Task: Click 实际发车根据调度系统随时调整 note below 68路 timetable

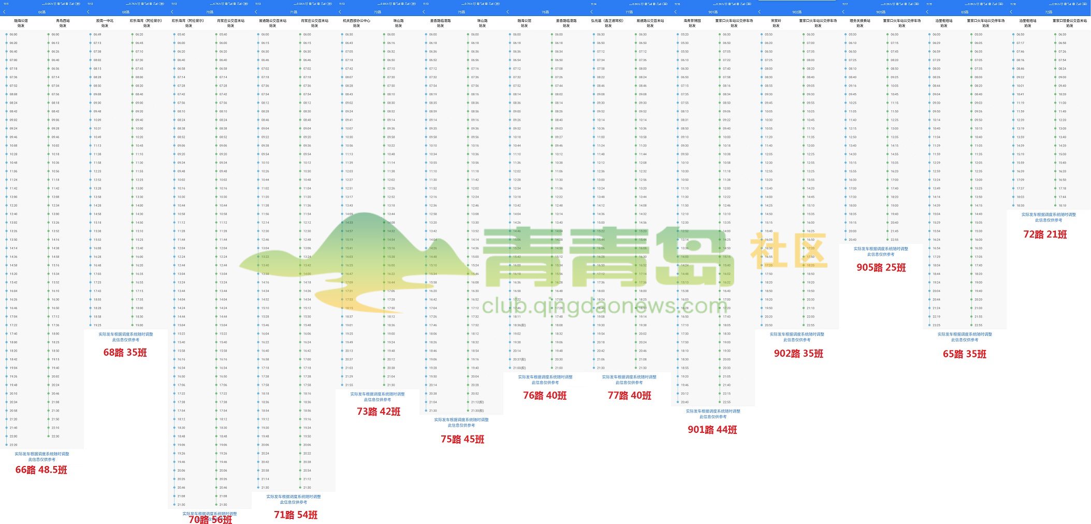Action: 126,334
